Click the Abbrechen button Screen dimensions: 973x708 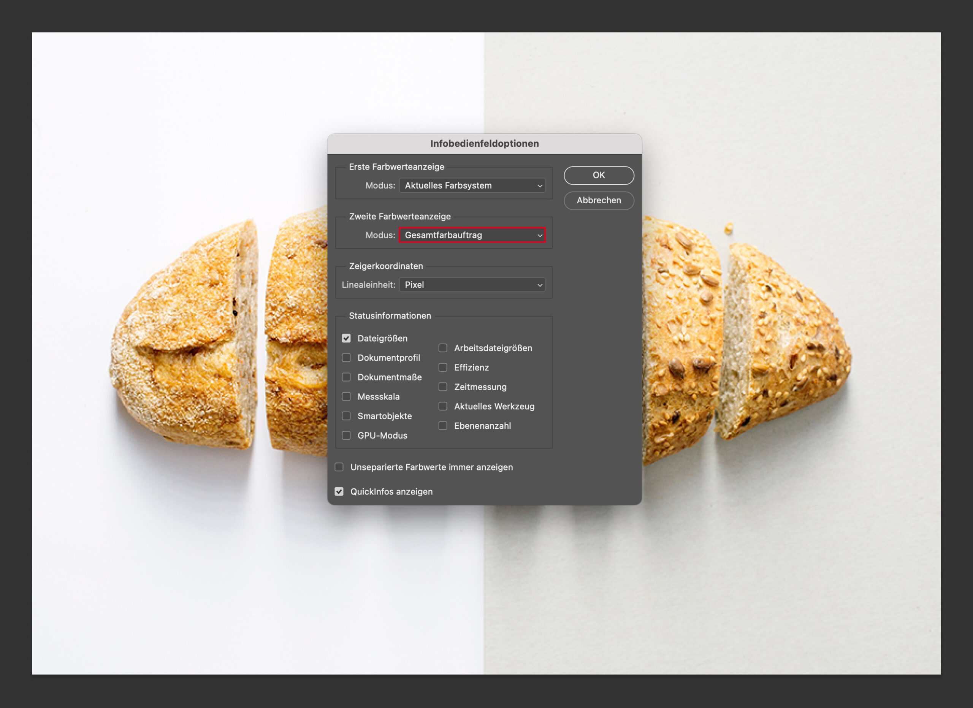coord(599,200)
